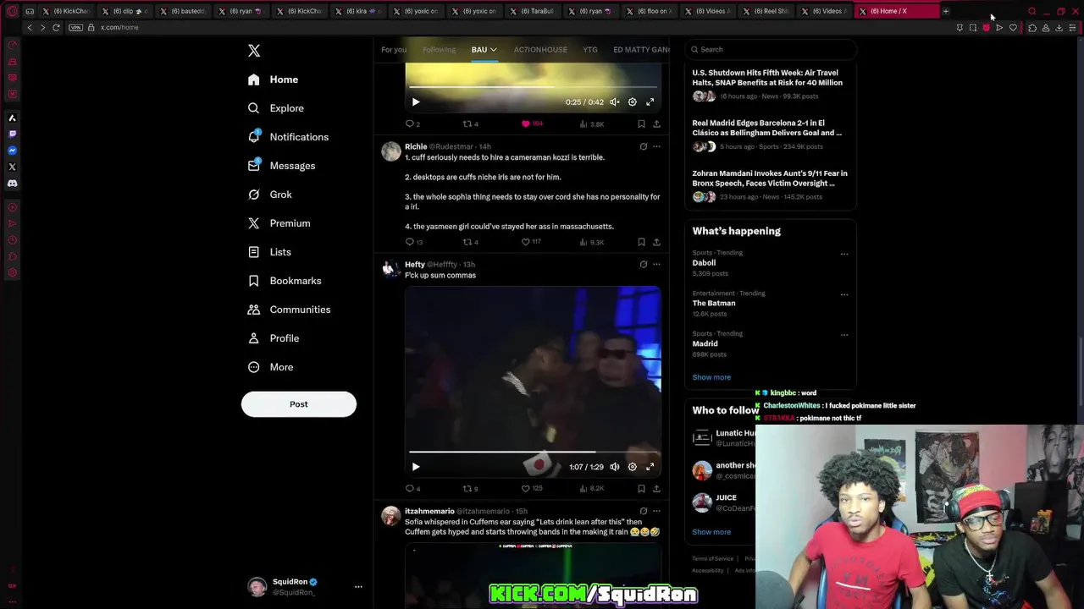Open Real Madrid Edges Barcelona story
Image resolution: width=1084 pixels, height=609 pixels.
(771, 135)
